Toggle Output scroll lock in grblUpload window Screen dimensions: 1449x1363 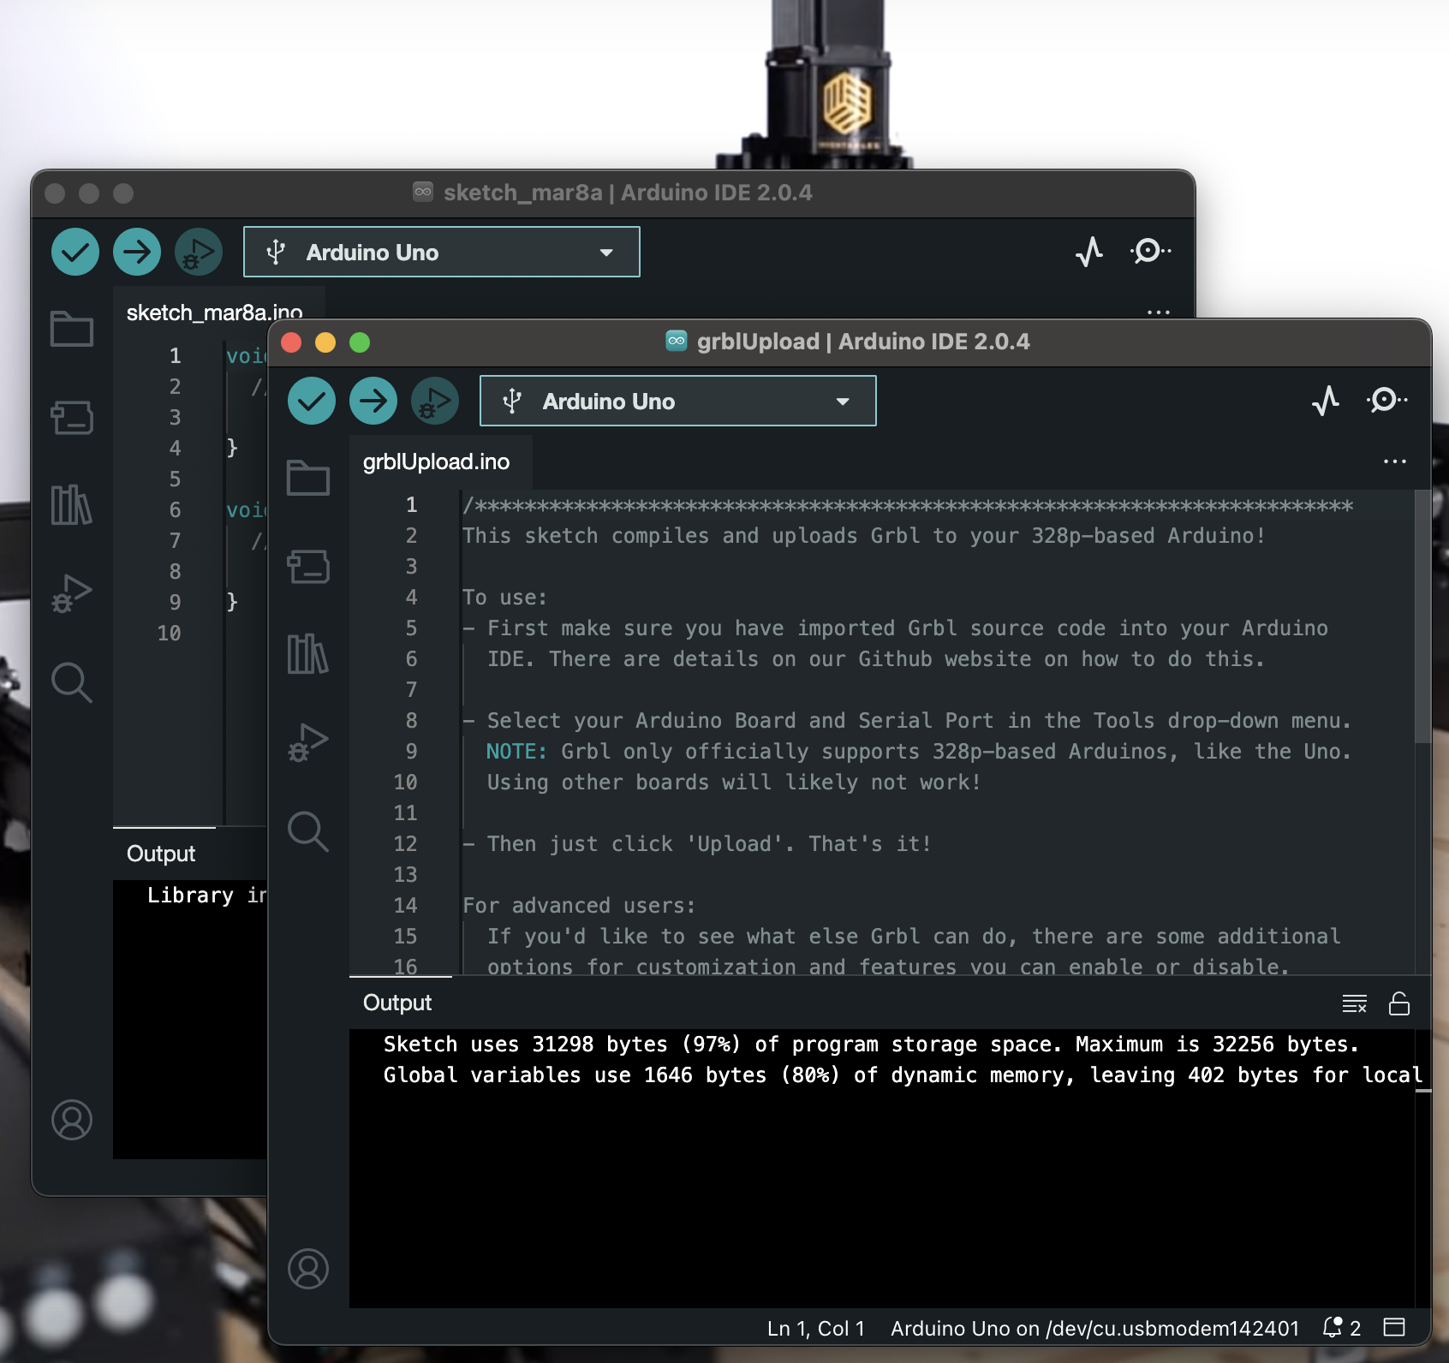1399,1003
